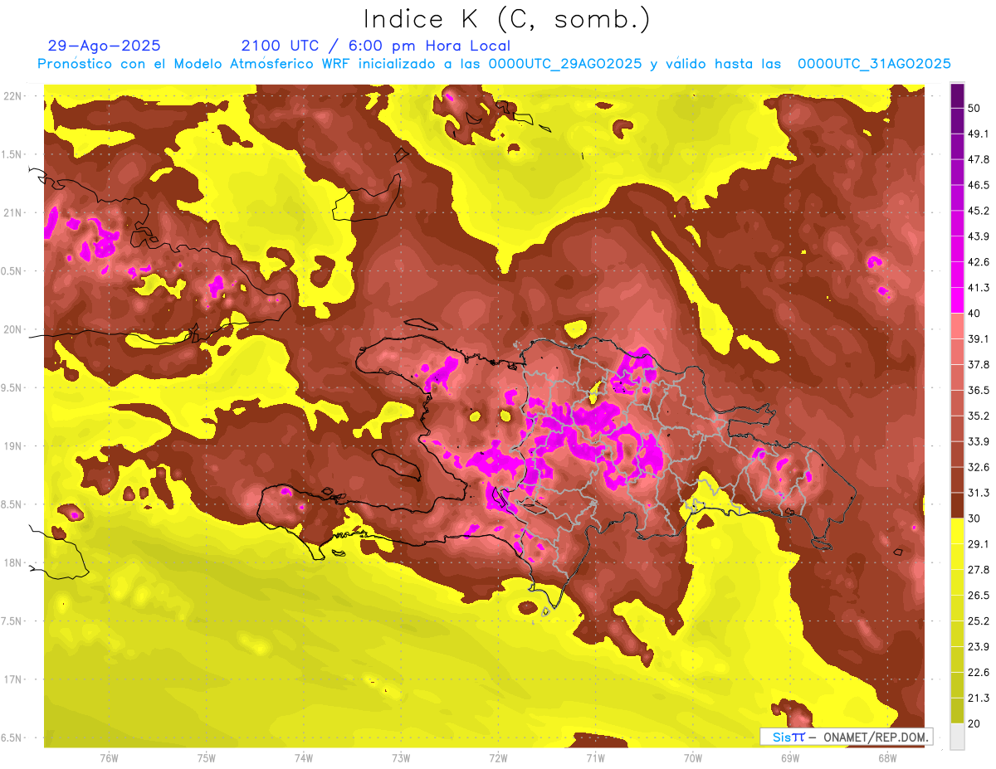Click the "41.3" colorbar value
Image resolution: width=996 pixels, height=769 pixels.
coord(978,288)
